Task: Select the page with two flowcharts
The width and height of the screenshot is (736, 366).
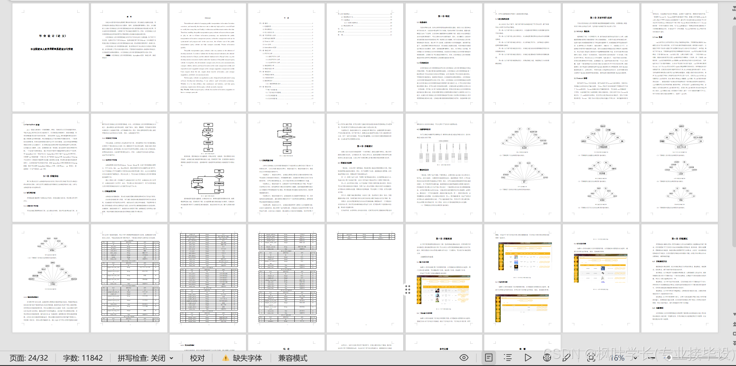Action: (x=208, y=168)
